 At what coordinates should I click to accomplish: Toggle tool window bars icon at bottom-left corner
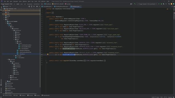click(x=1, y=97)
